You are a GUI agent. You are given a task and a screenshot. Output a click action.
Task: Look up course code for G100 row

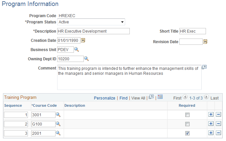tap(58, 124)
